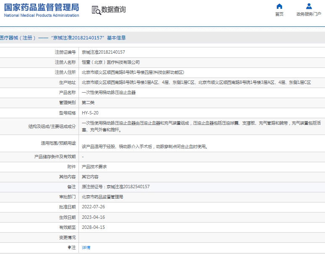Click the 注册人名称 label
325x254 pixels.
pos(65,62)
